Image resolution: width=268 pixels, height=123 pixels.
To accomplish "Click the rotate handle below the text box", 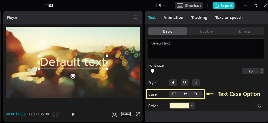I will (73, 76).
